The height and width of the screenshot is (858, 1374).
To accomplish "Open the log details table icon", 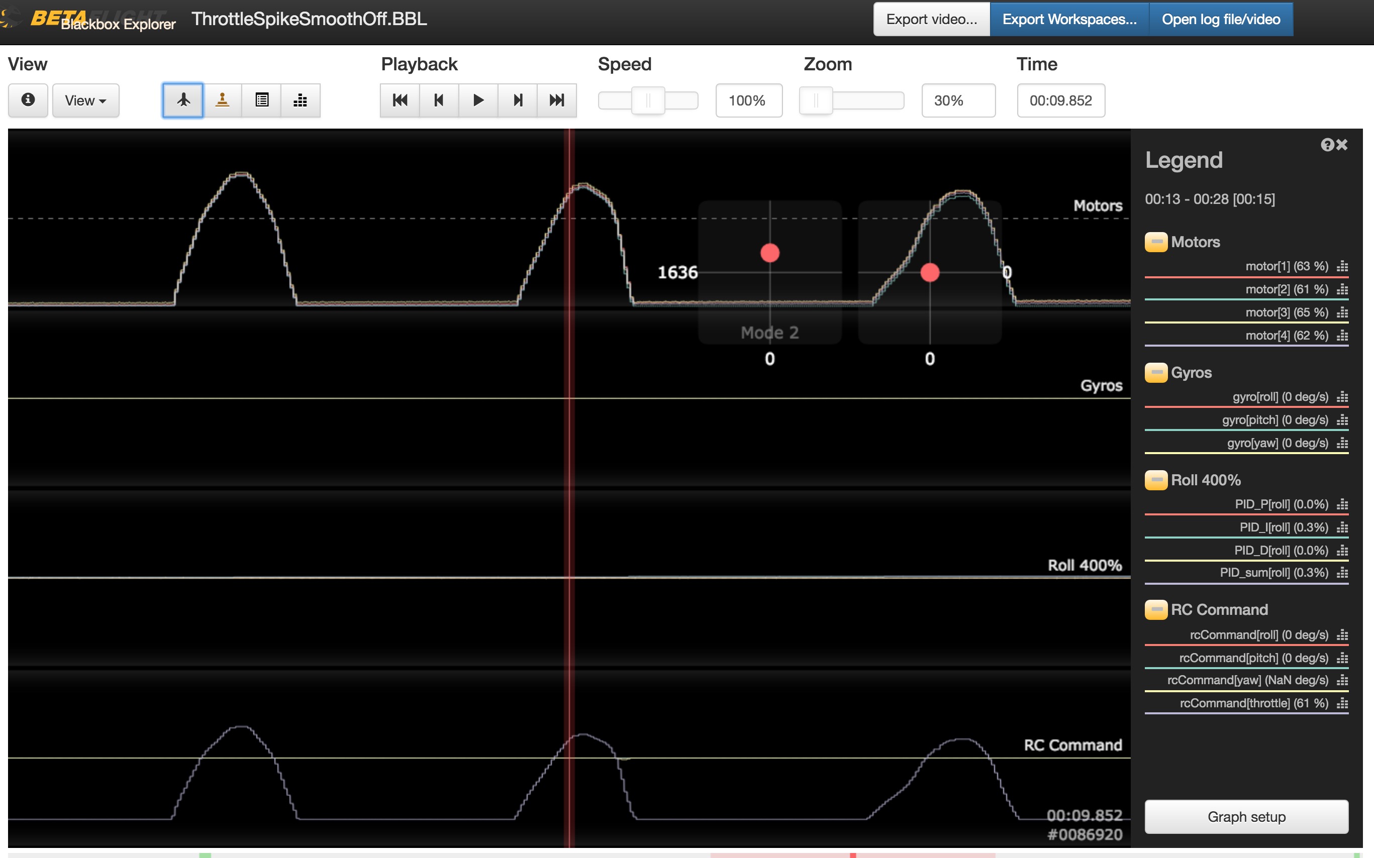I will [262, 100].
